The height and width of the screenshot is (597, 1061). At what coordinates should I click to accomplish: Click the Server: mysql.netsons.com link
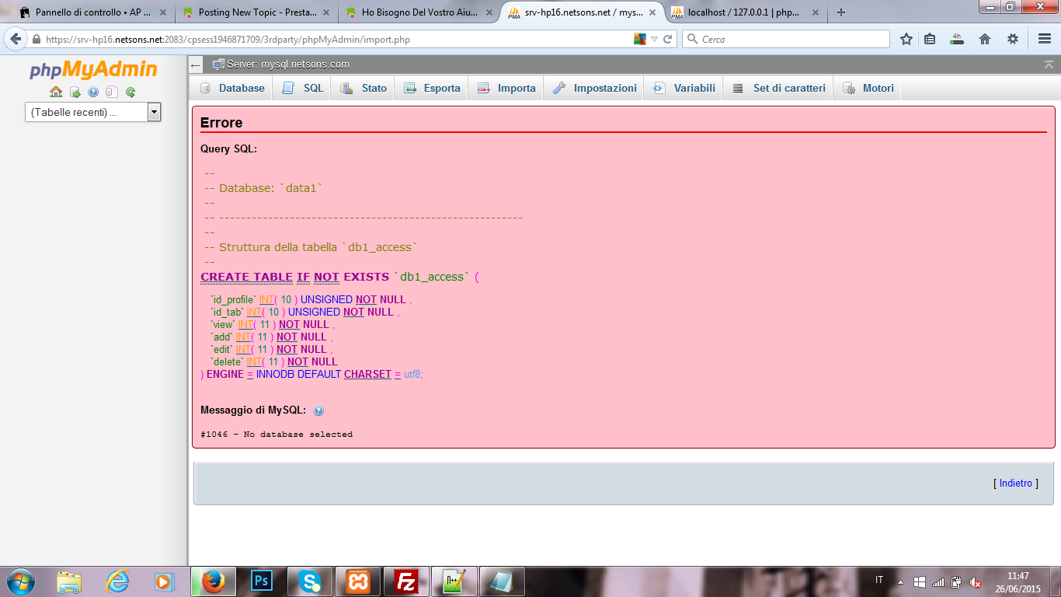click(x=288, y=65)
